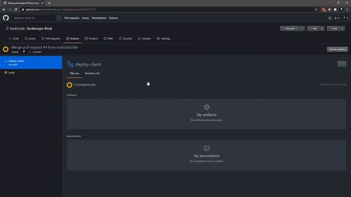The height and width of the screenshot is (197, 351).
Task: Select the Workflow file tab
Action: point(92,73)
